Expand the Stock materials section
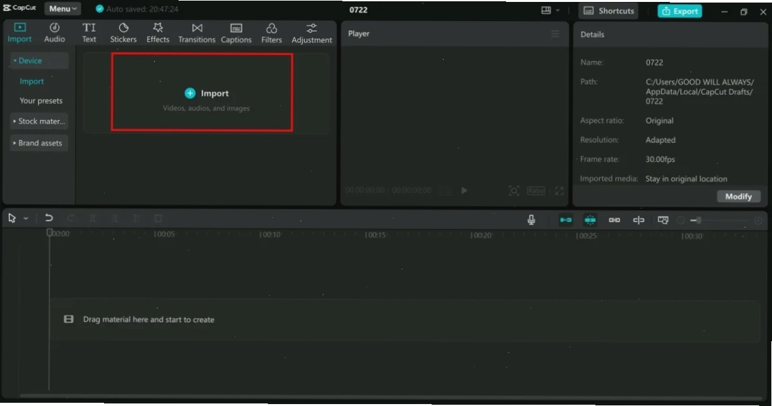This screenshot has width=772, height=406. coord(39,121)
